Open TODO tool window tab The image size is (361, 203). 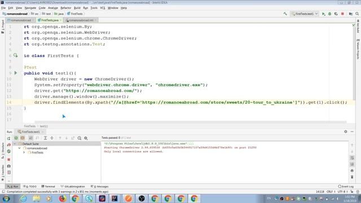[x=30, y=187]
